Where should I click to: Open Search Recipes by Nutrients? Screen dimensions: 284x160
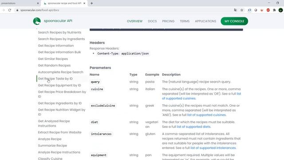[59, 32]
